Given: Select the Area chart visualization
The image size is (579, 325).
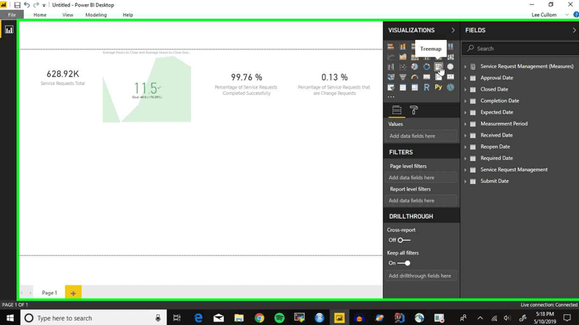Looking at the screenshot, I should 402,57.
